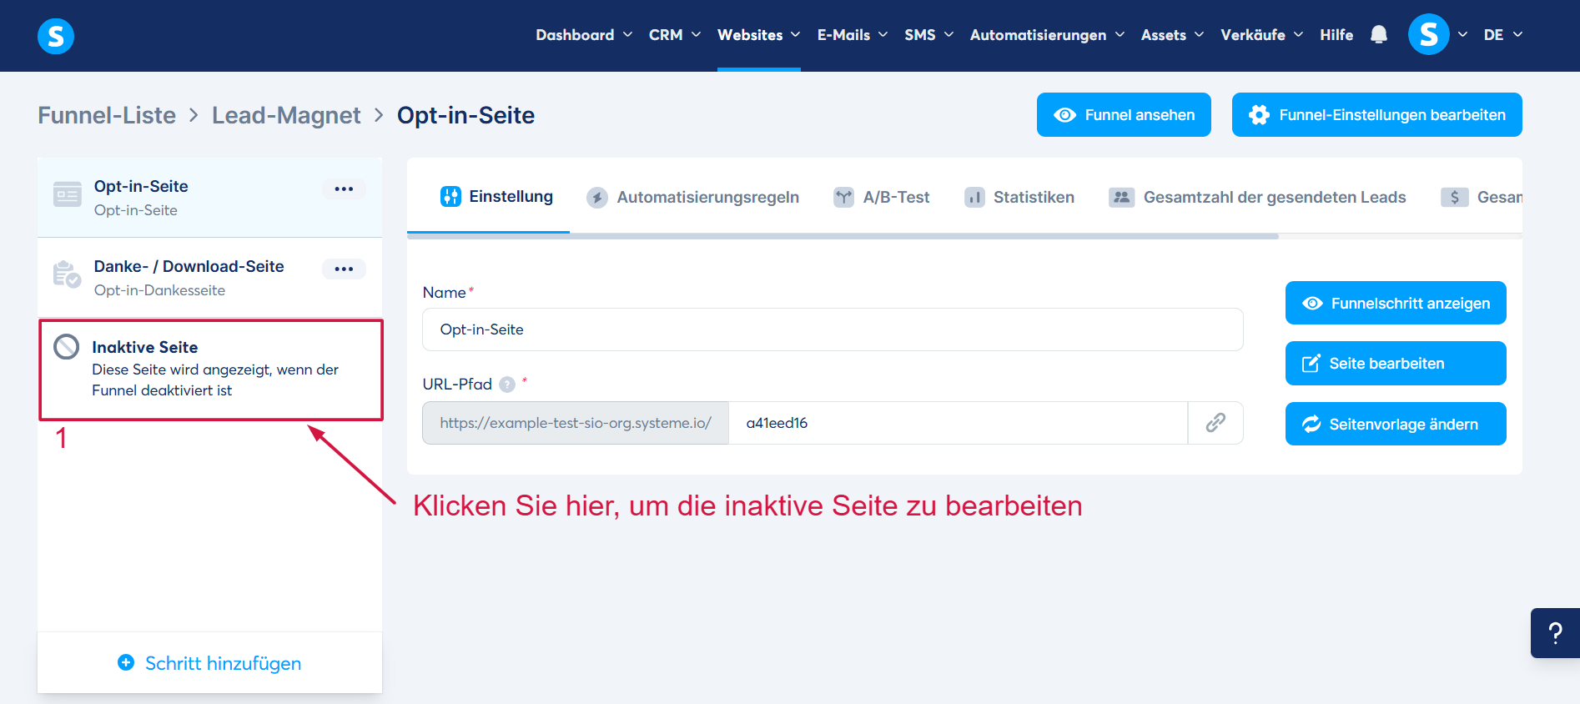Click the gear icon in Funnel-Einstellungen button
This screenshot has width=1580, height=704.
[1259, 115]
